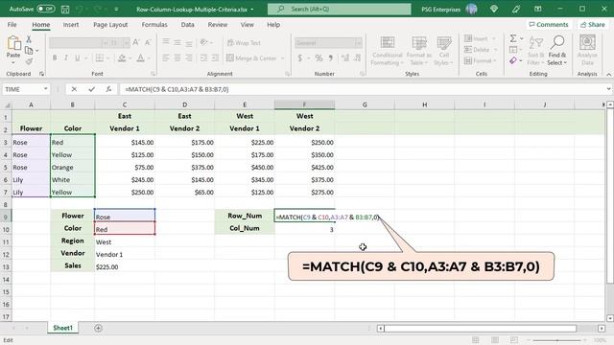Open Find & Select magnifier
614x345 pixels.
[x=557, y=42]
